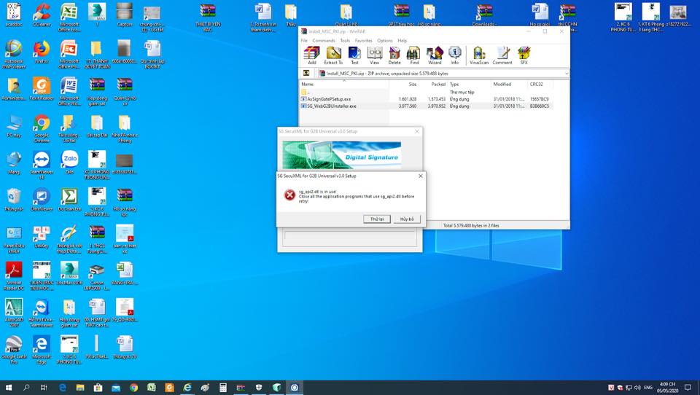
Task: Click the up one level folder icon
Action: click(306, 74)
